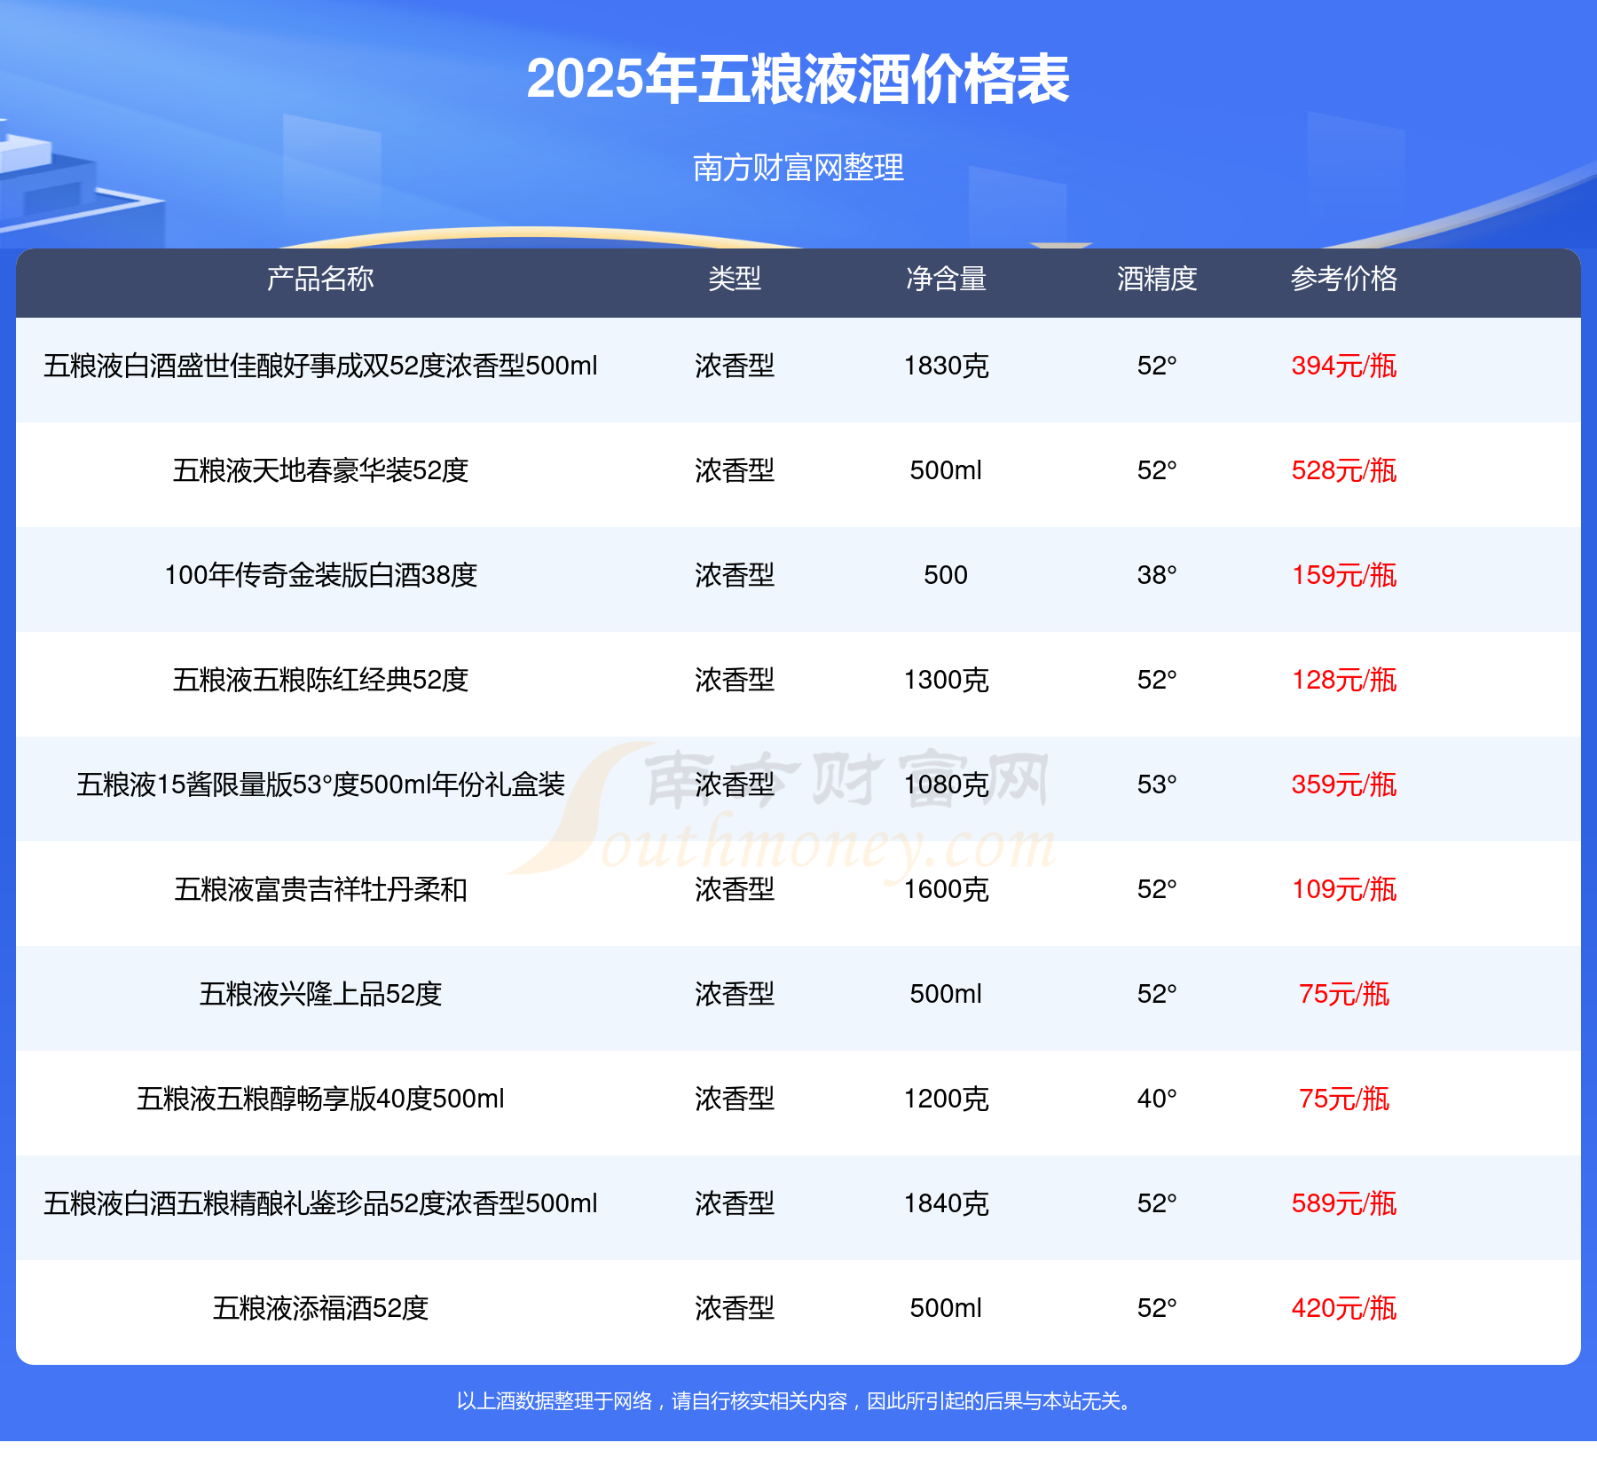The image size is (1597, 1482).
Task: Select product 五粮液白酒盛世佳酿好事成双52度浓香型500ml
Action: point(320,366)
